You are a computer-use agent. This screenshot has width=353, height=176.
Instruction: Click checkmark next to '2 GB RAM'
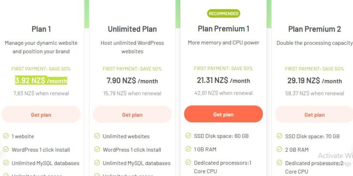pyautogui.click(x=279, y=149)
